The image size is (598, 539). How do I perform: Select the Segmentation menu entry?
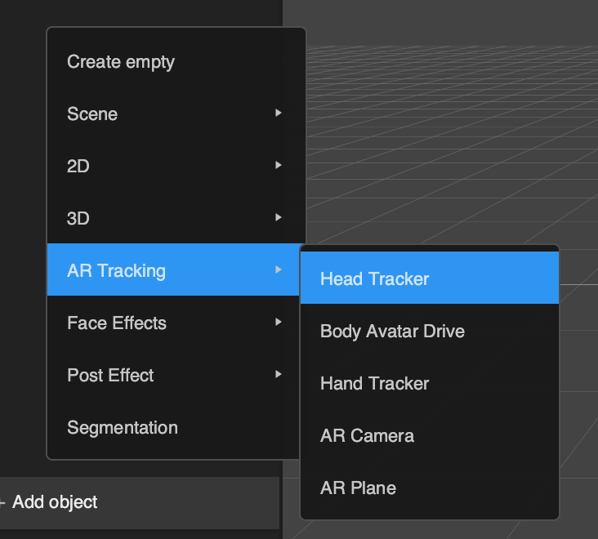(173, 428)
